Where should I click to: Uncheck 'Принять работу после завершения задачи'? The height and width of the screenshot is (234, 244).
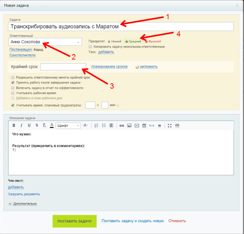click(13, 83)
